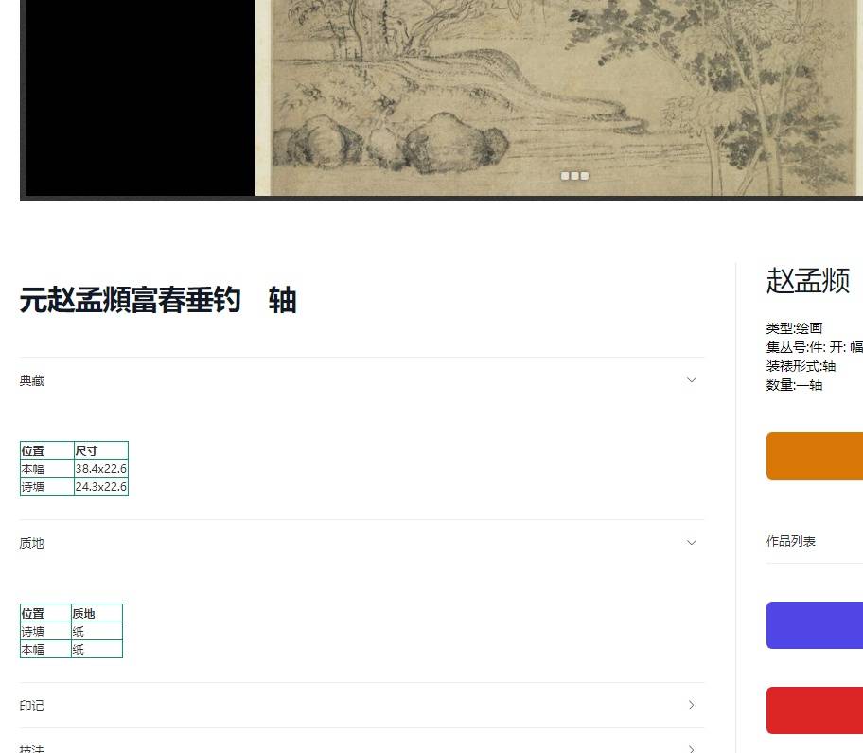The image size is (863, 753).
Task: Expand the 技法 section chevron
Action: click(x=692, y=748)
